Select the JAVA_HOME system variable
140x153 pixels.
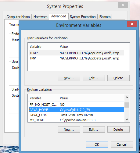77,110
